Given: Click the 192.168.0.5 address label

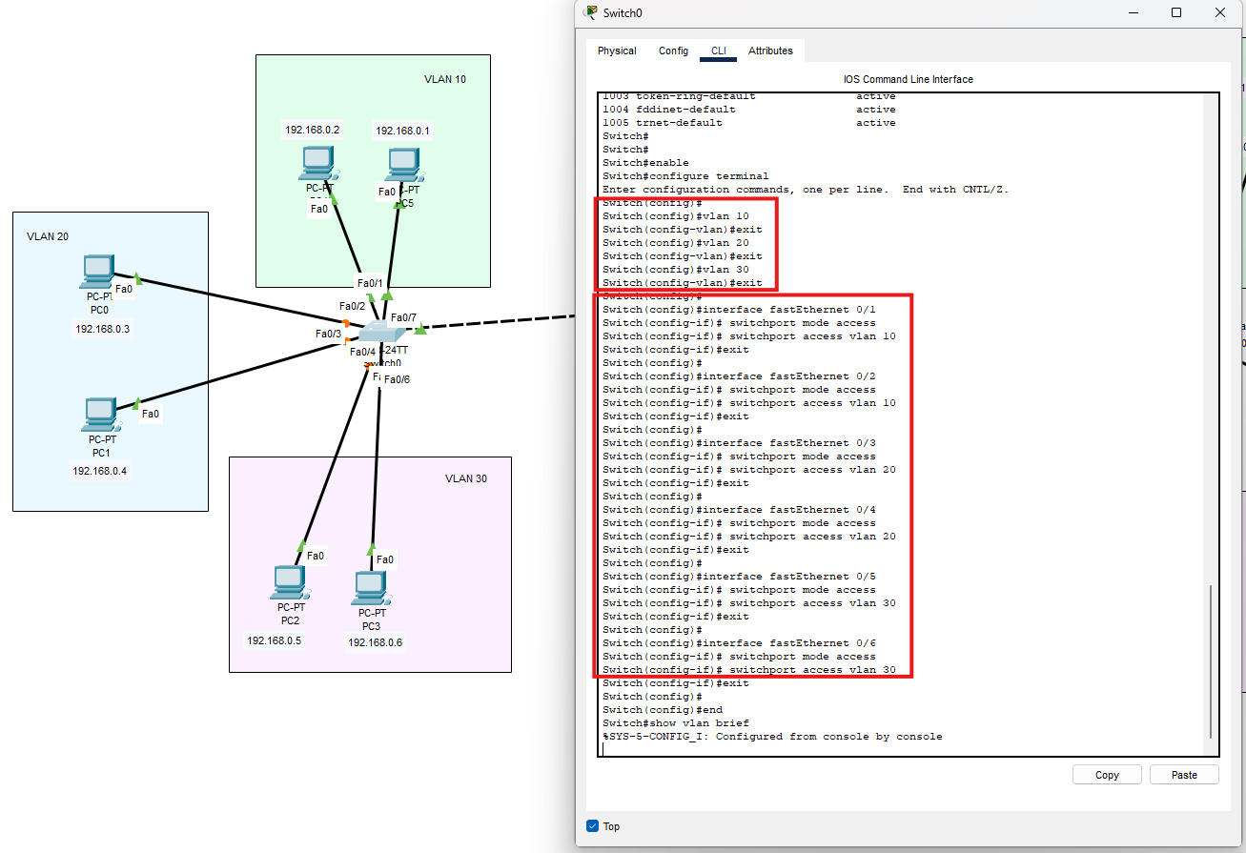Looking at the screenshot, I should (x=275, y=640).
